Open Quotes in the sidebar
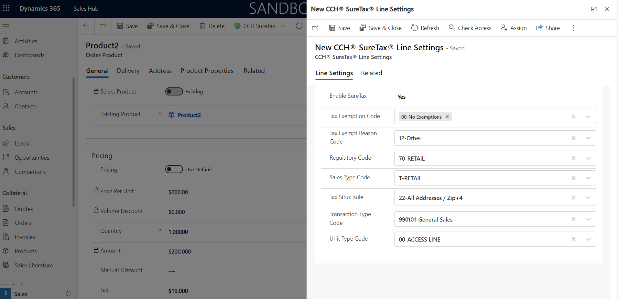 pyautogui.click(x=24, y=209)
